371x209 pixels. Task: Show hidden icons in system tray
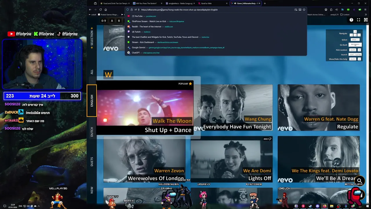[x=39, y=206]
